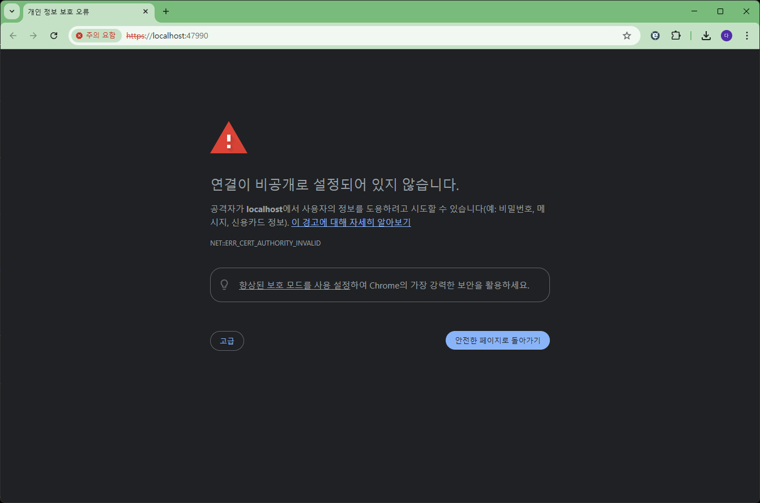Open 향상된 보호 모드를 사용 설정 link

294,285
